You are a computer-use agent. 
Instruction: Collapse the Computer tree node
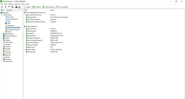click(x=2, y=15)
